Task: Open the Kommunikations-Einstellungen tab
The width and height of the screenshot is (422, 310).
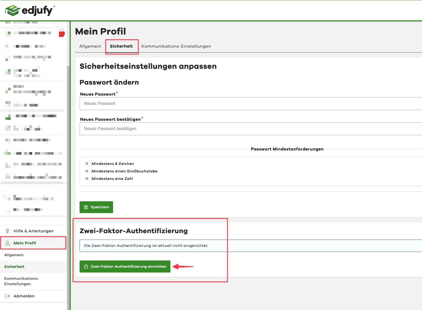Action: click(x=176, y=46)
